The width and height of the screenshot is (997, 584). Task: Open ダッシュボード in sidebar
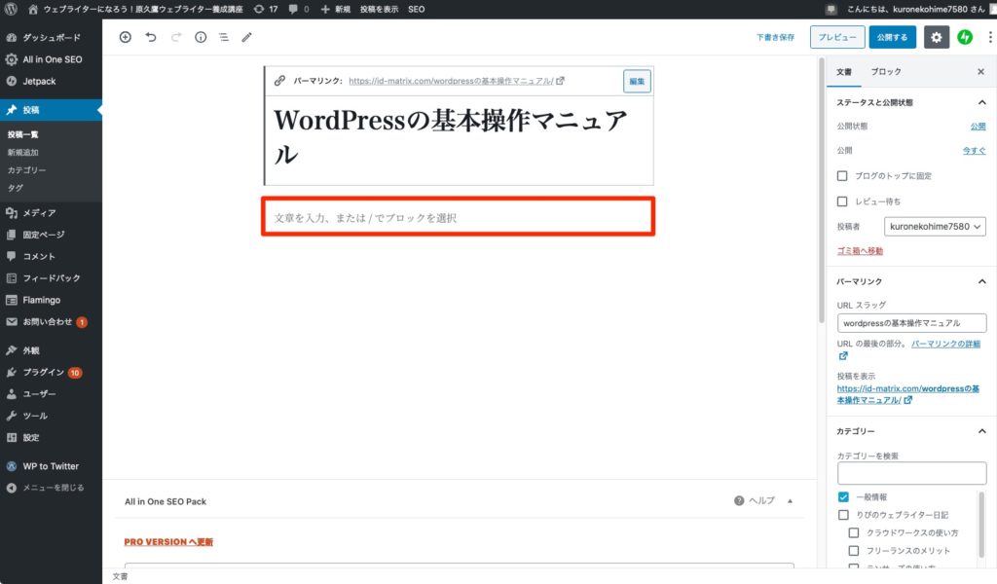coord(51,38)
